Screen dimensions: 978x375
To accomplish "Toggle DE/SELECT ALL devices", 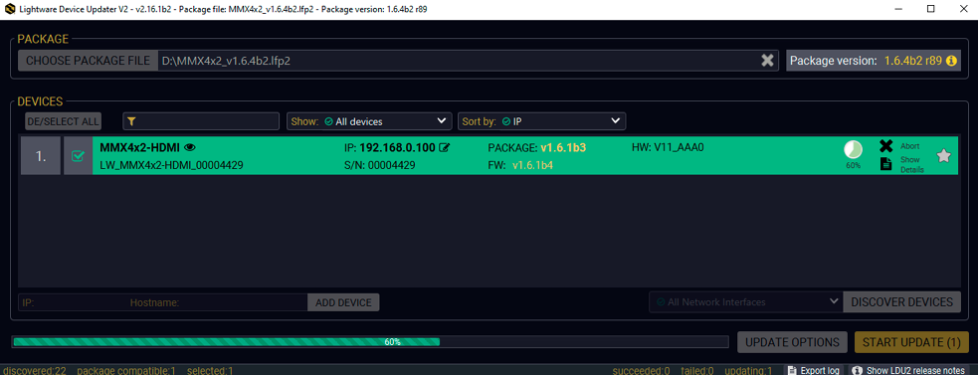I will (x=63, y=121).
